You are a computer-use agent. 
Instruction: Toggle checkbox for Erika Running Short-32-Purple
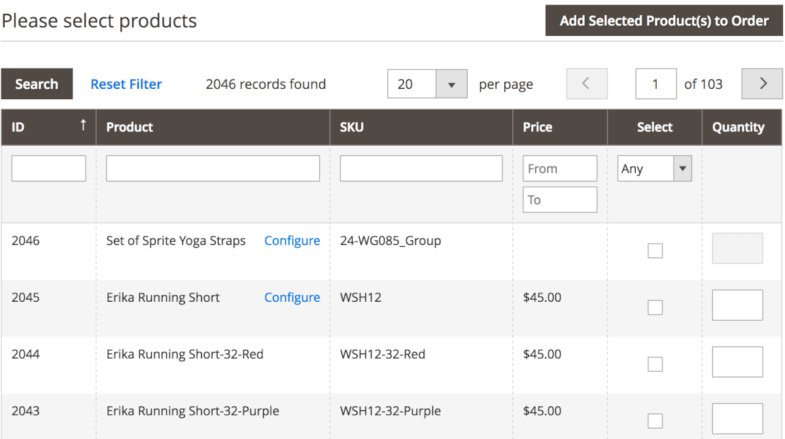tap(655, 421)
